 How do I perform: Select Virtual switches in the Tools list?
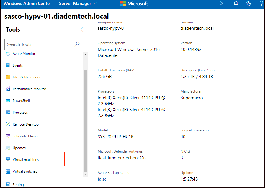tap(25, 171)
